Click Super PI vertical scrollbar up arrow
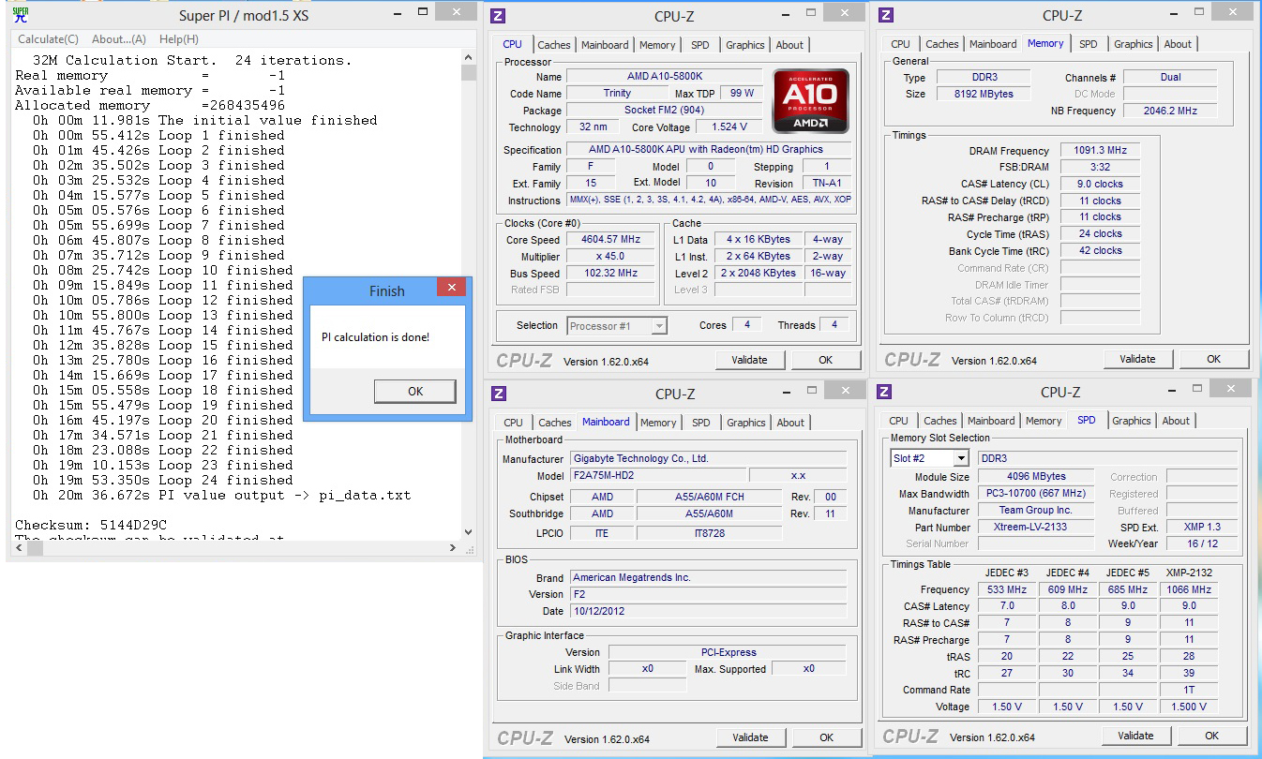This screenshot has height=759, width=1262. (469, 57)
